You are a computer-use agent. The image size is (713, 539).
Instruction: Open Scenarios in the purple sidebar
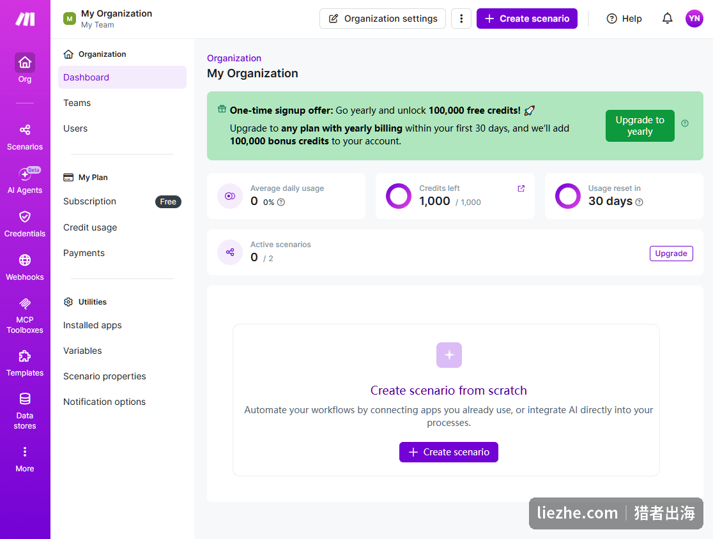pos(25,138)
